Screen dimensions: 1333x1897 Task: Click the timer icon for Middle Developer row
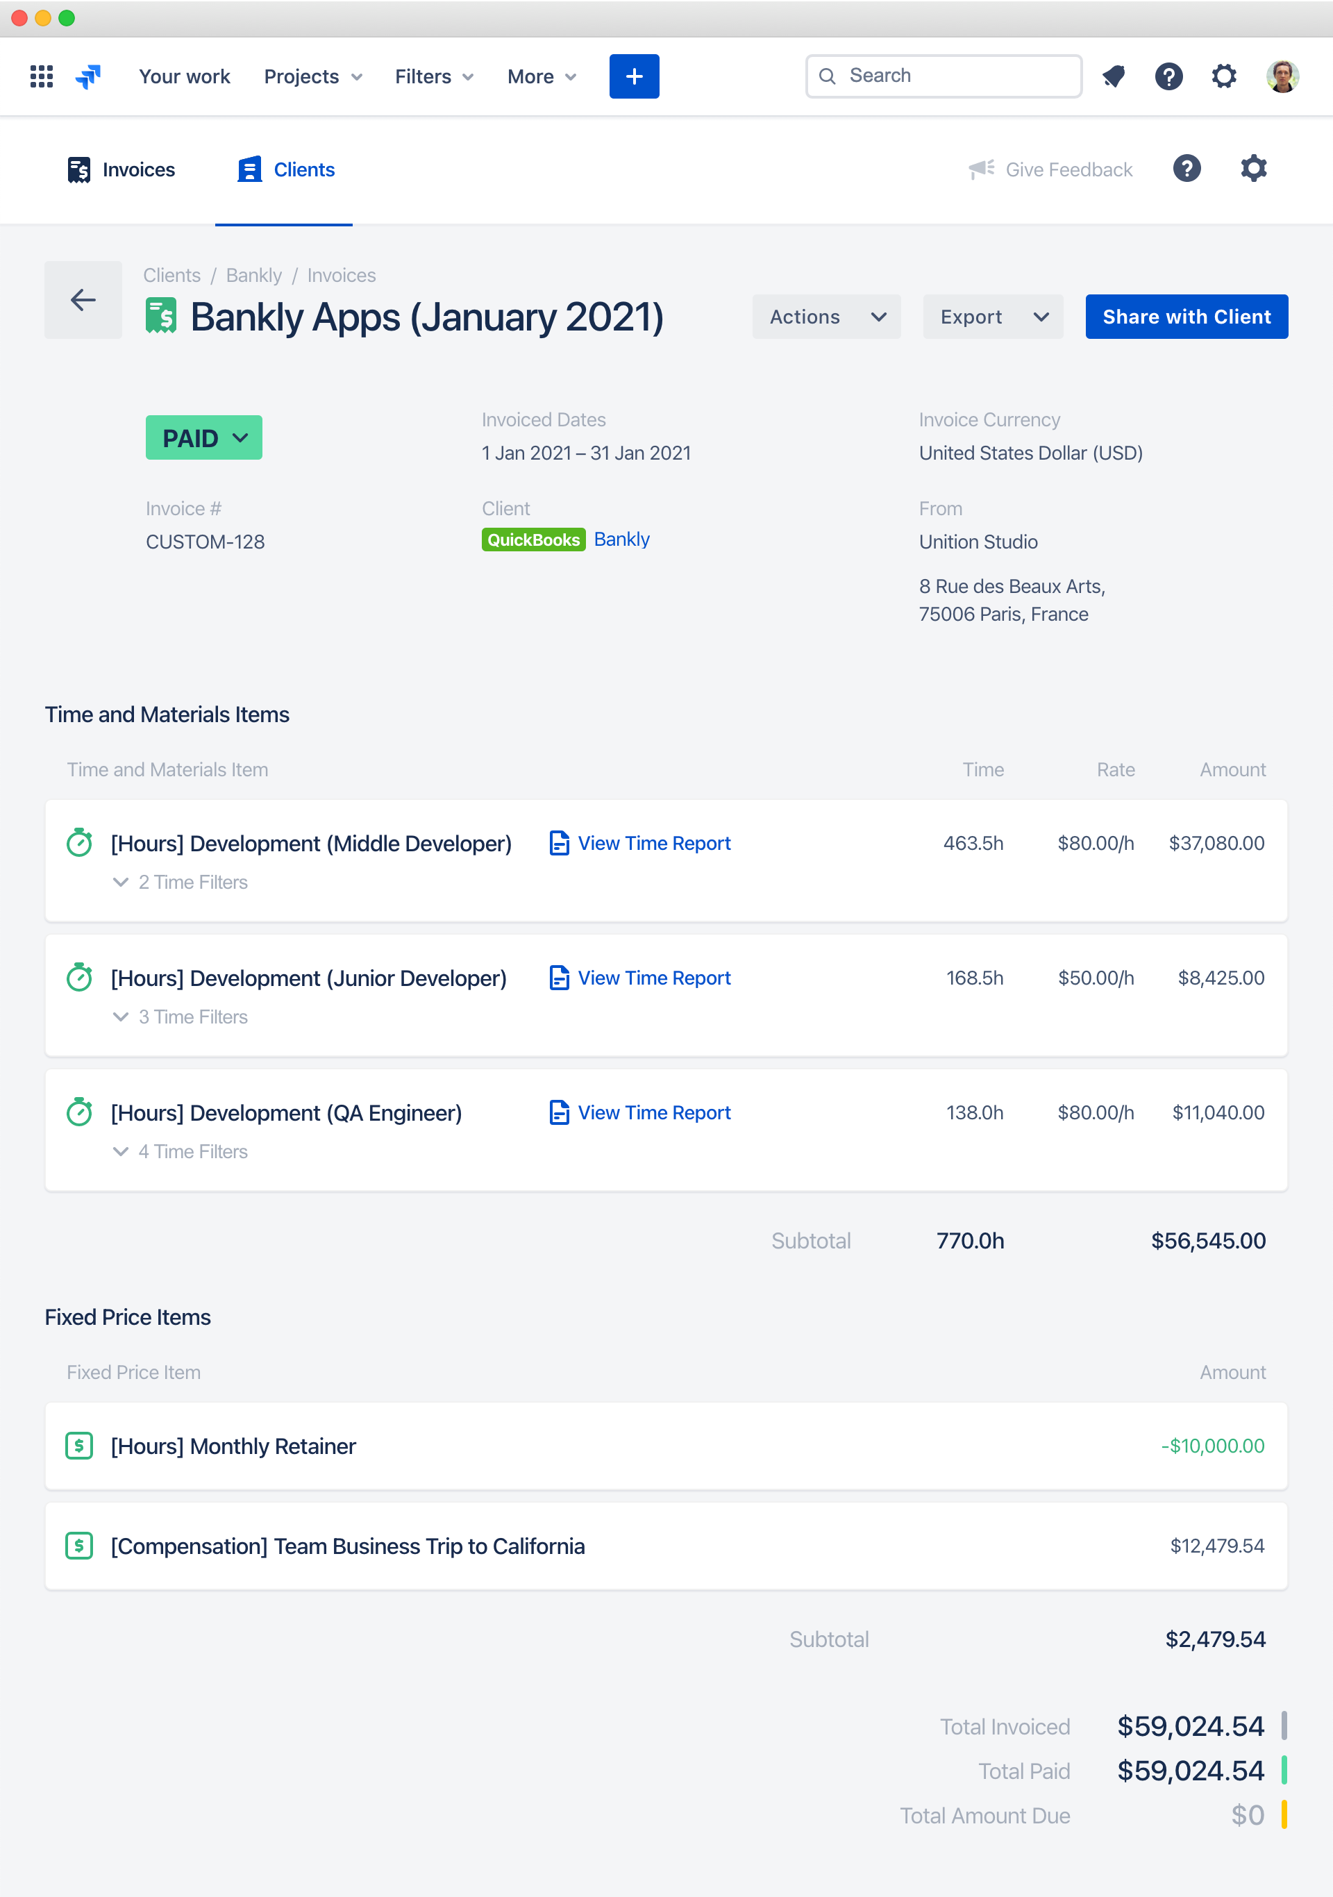(82, 844)
